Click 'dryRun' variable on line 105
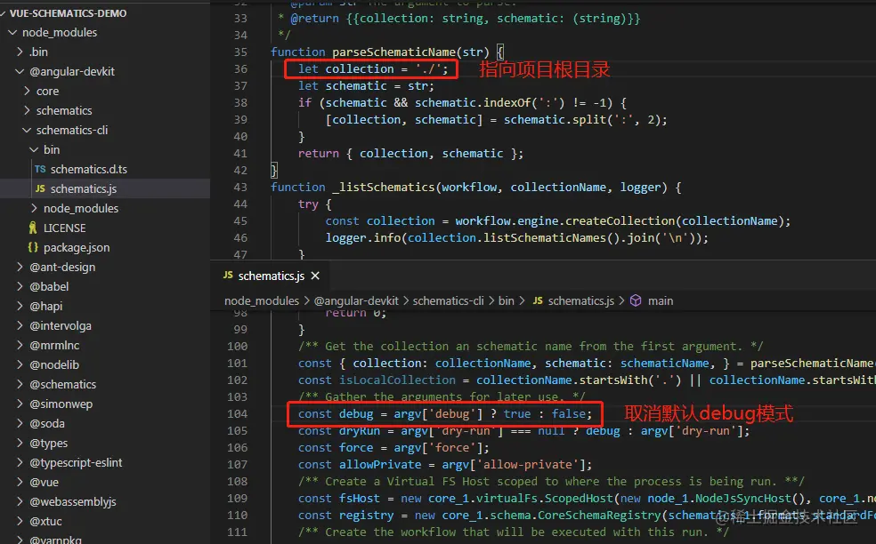This screenshot has width=876, height=544. (x=360, y=431)
